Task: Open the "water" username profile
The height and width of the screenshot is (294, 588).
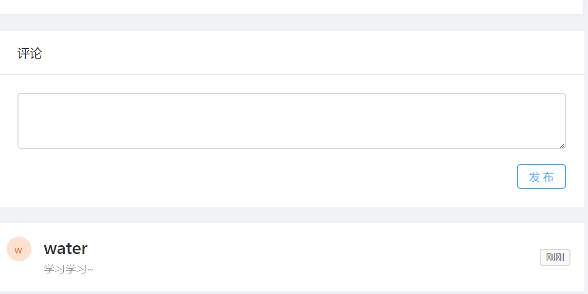Action: (66, 248)
